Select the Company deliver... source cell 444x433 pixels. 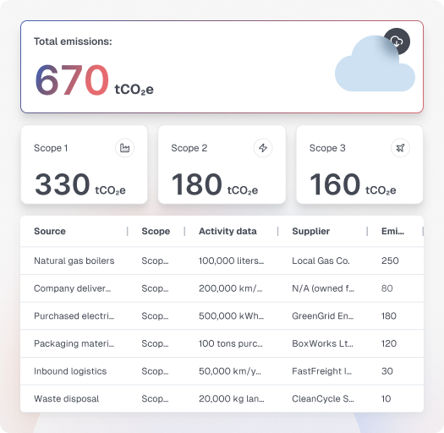(x=72, y=288)
